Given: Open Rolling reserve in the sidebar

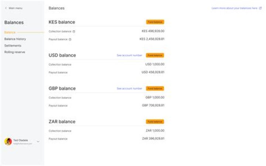Looking at the screenshot, I should coord(14,52).
